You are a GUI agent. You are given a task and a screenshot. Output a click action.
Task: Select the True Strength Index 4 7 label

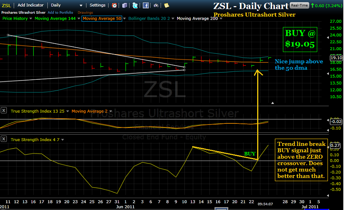(x=35, y=139)
